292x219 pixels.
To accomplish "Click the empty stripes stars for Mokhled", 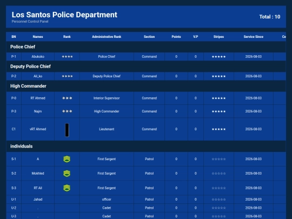I will (218, 174).
